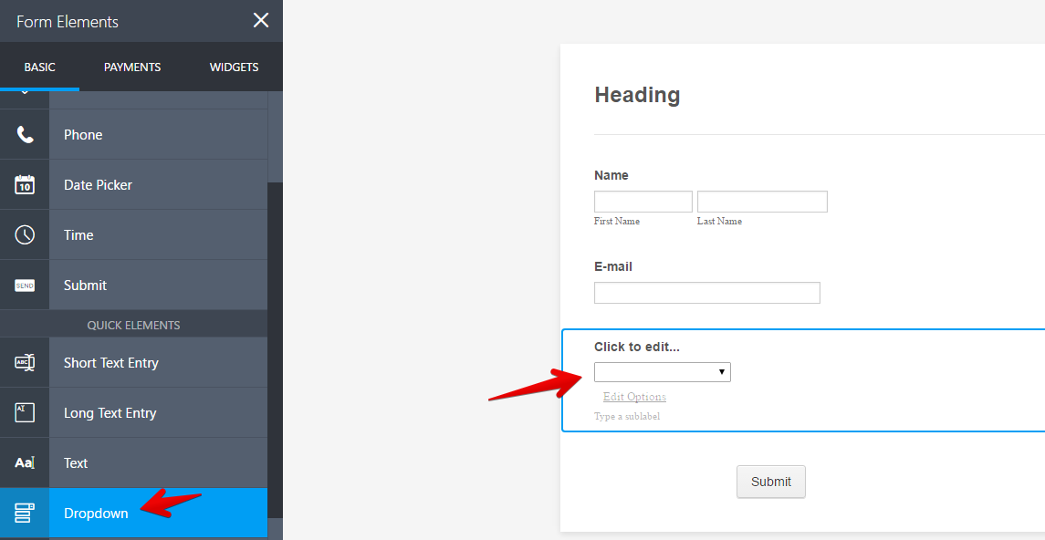Select the 'Click to edit' dropdown label
The height and width of the screenshot is (540, 1045).
[x=636, y=347]
